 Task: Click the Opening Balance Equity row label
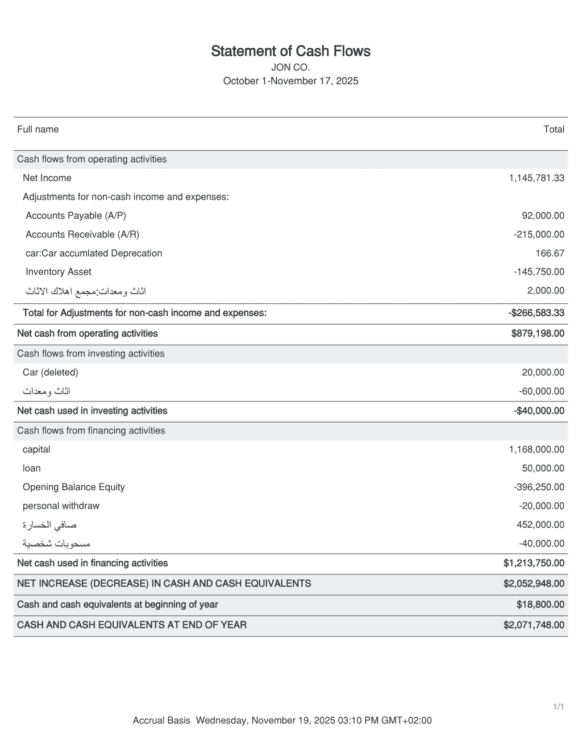(x=73, y=487)
